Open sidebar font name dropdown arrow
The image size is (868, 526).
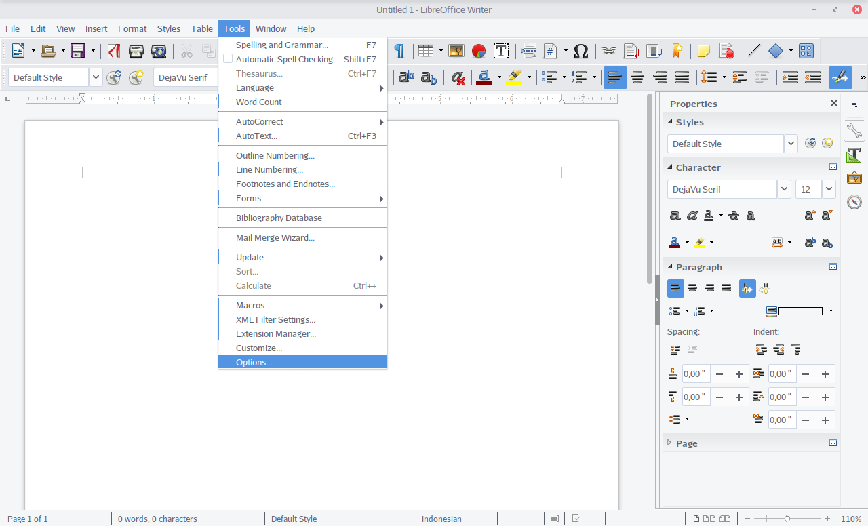[x=784, y=189]
